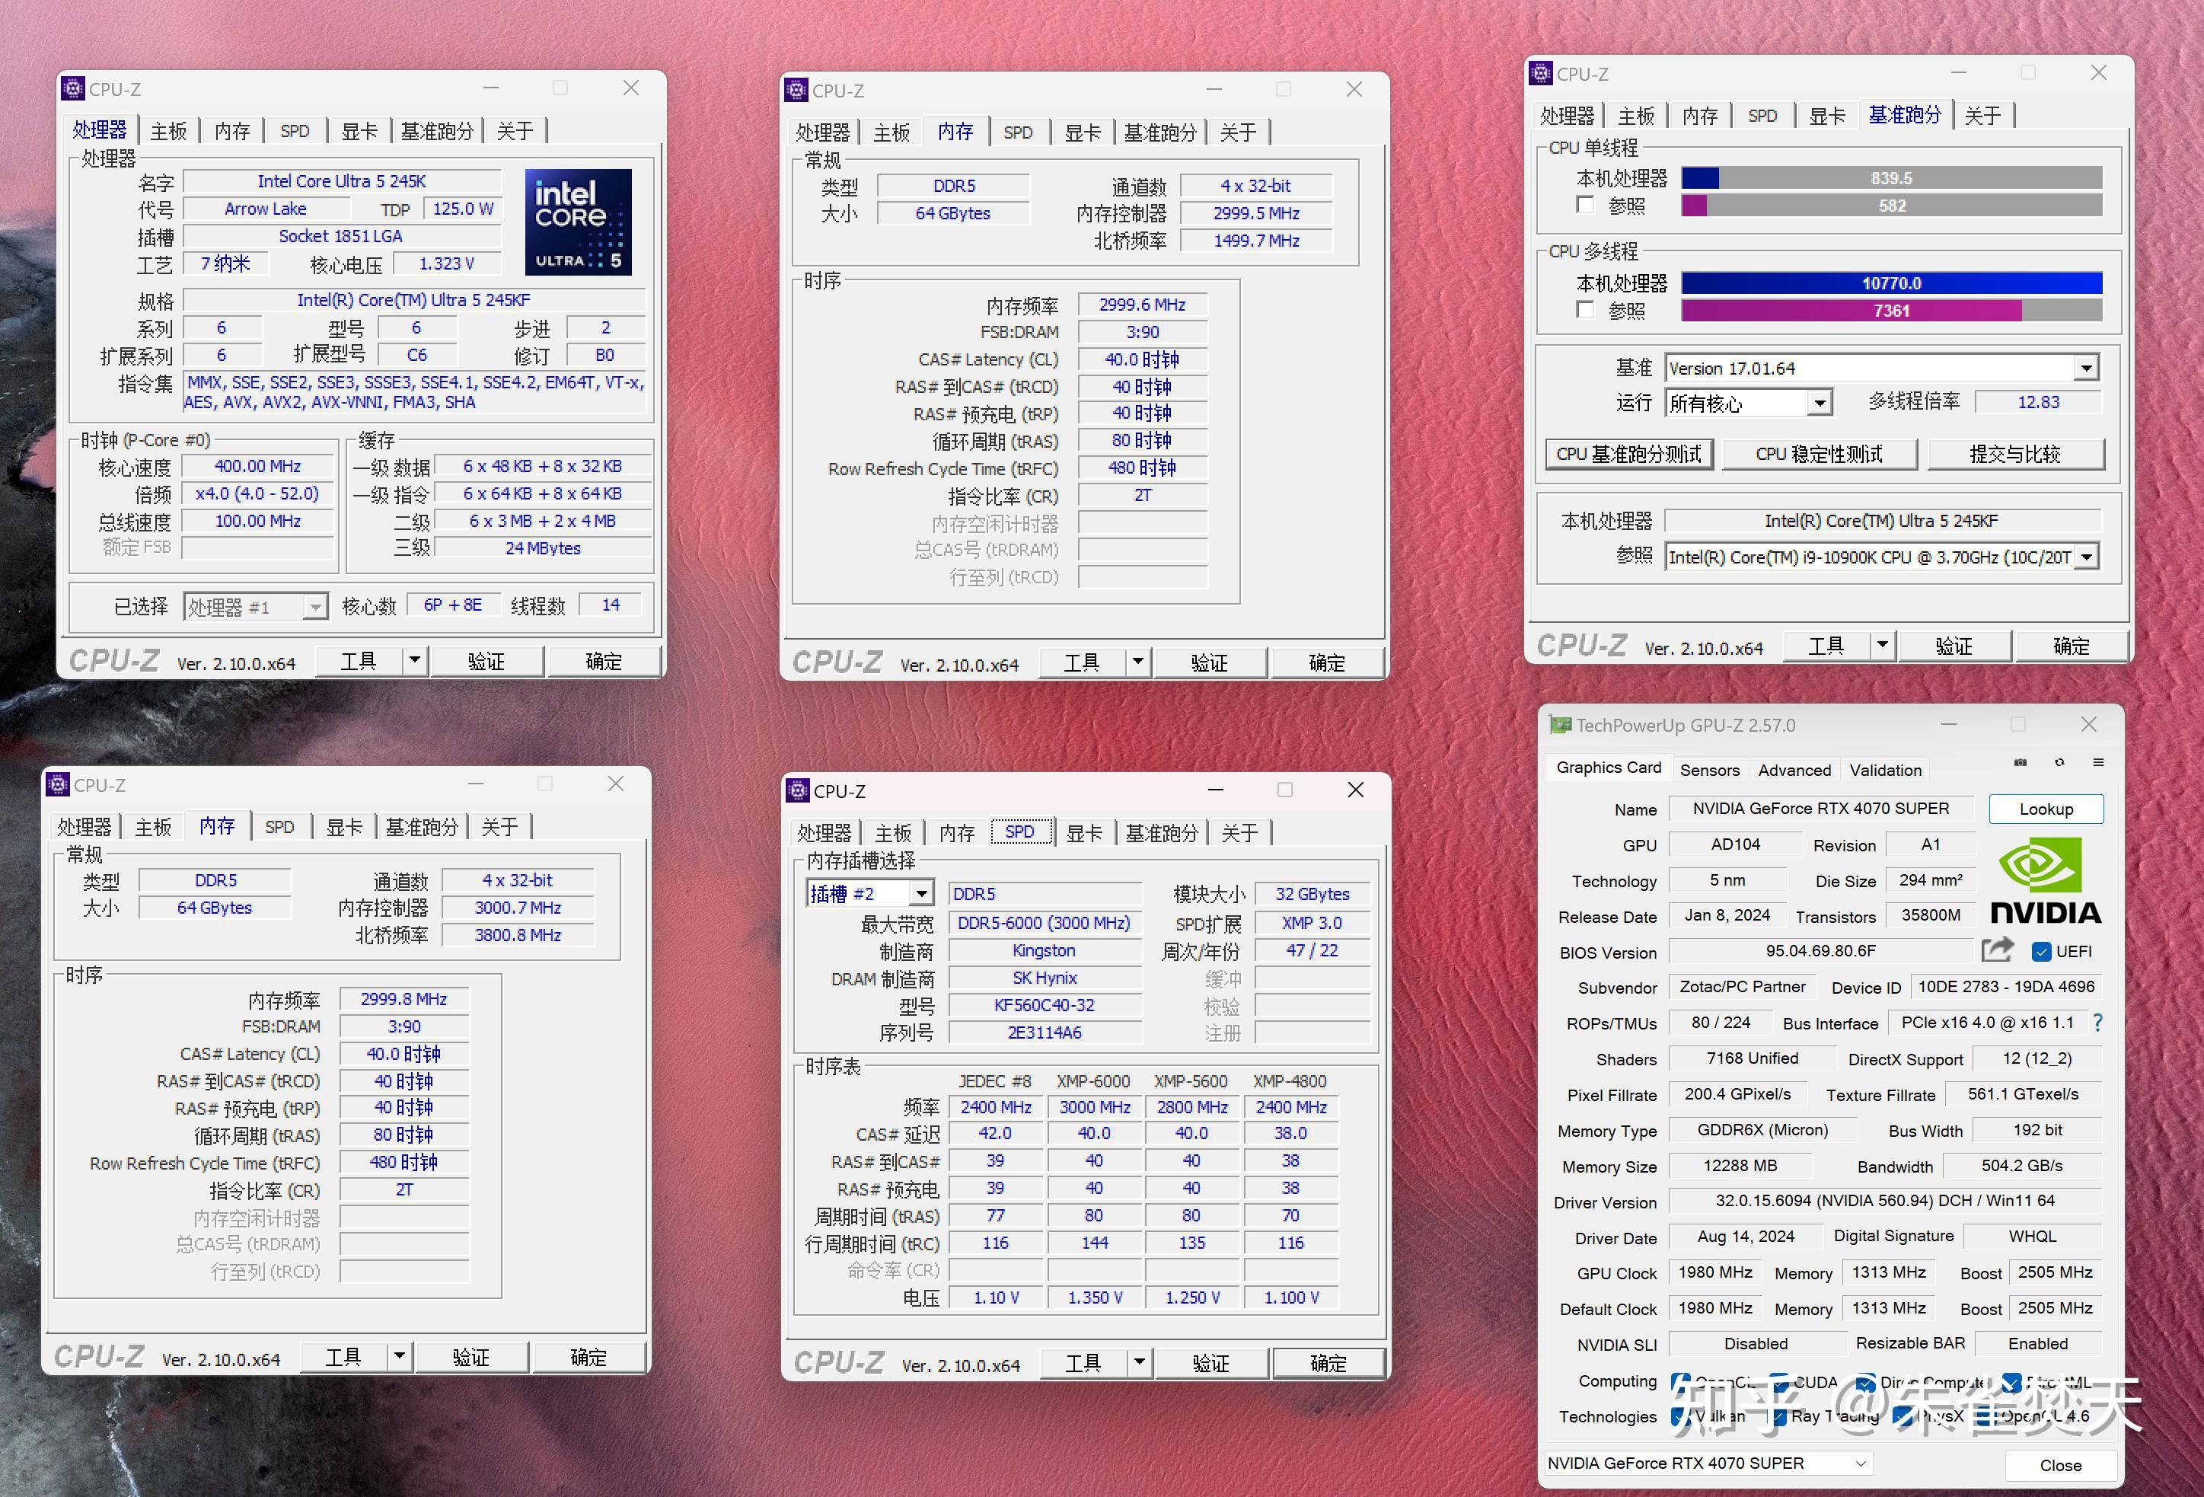Expand 工具 arrow in SPD window

1139,1362
